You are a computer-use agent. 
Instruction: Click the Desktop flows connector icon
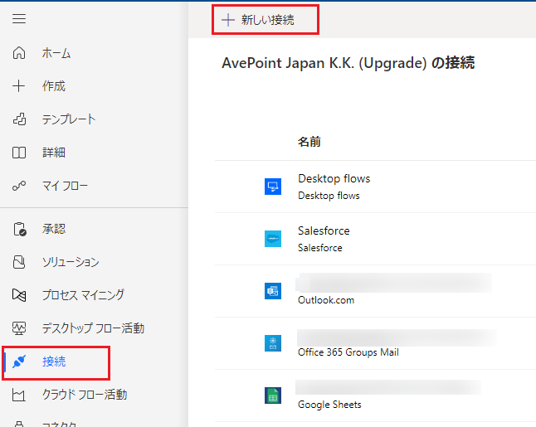tap(273, 187)
